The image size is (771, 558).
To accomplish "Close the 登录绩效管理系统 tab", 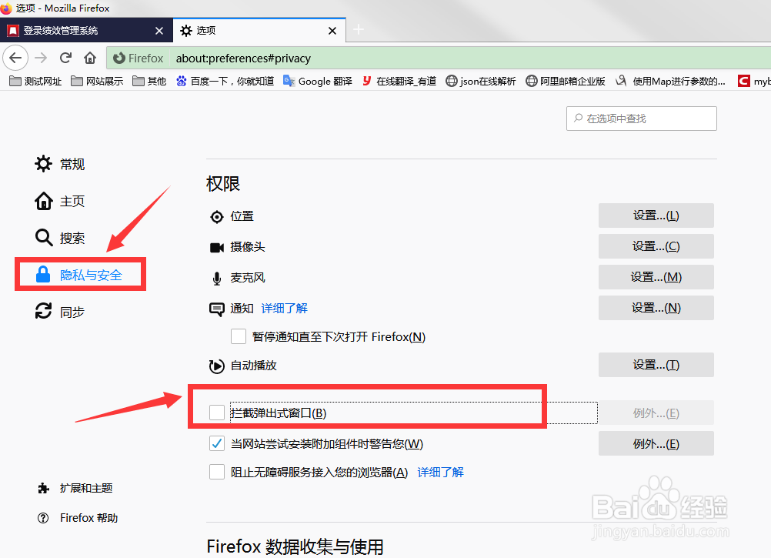I will (x=159, y=31).
